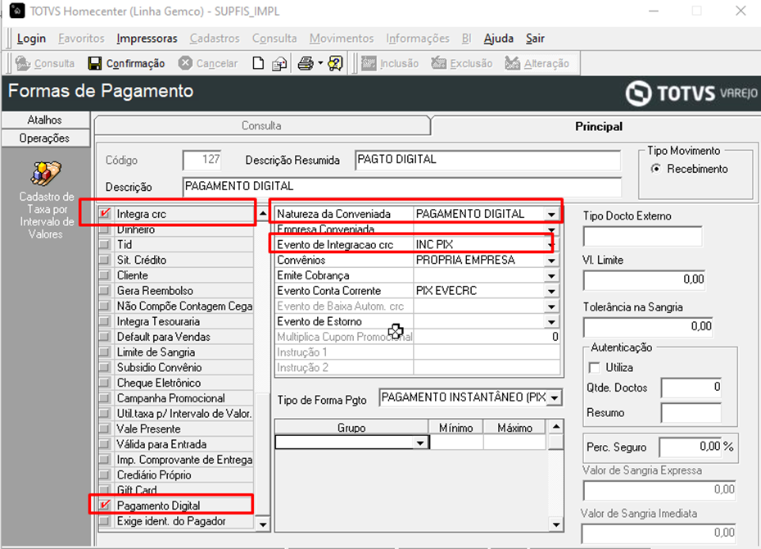This screenshot has height=549, width=761.
Task: Click the Grupo column header
Action: tap(351, 427)
